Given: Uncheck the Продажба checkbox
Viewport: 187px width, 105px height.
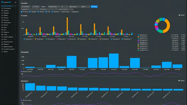Looking at the screenshot, I should [x=30, y=12].
